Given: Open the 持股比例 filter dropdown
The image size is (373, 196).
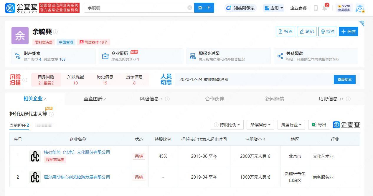Looking at the screenshot, I should (x=227, y=125).
